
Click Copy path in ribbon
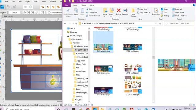(x=92, y=13)
